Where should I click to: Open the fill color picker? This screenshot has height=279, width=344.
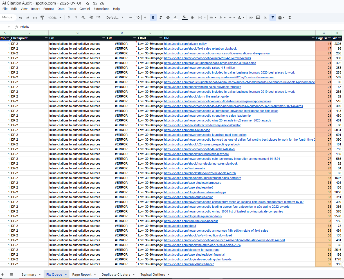[185, 17]
